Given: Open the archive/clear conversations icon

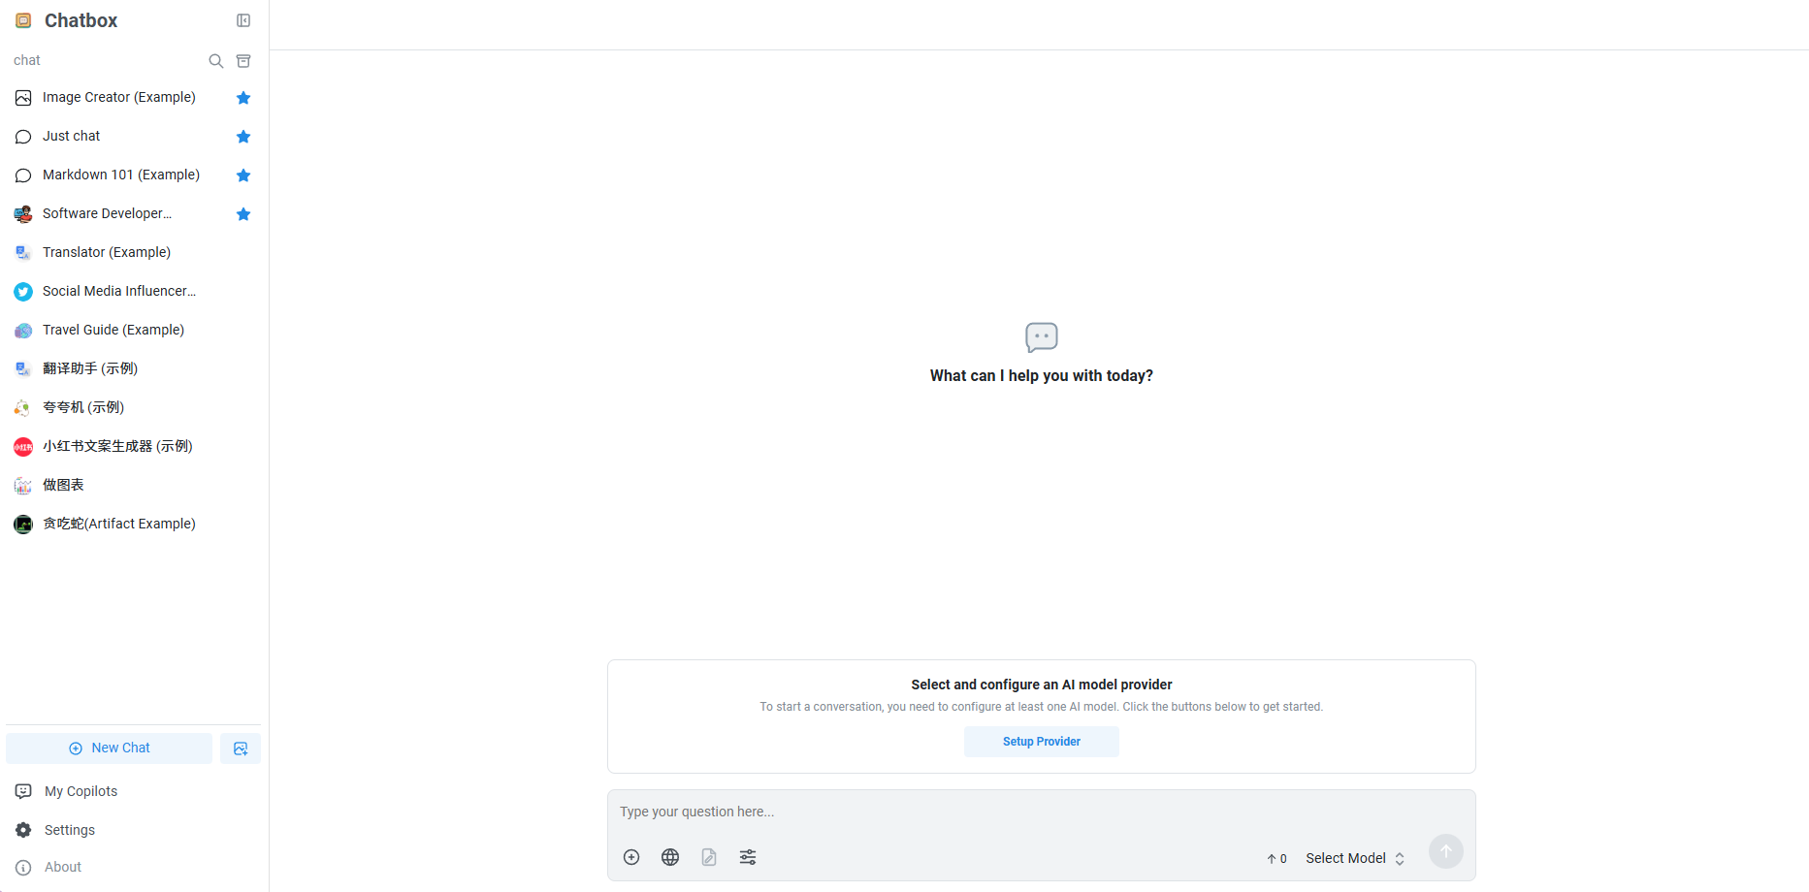Looking at the screenshot, I should pyautogui.click(x=243, y=61).
